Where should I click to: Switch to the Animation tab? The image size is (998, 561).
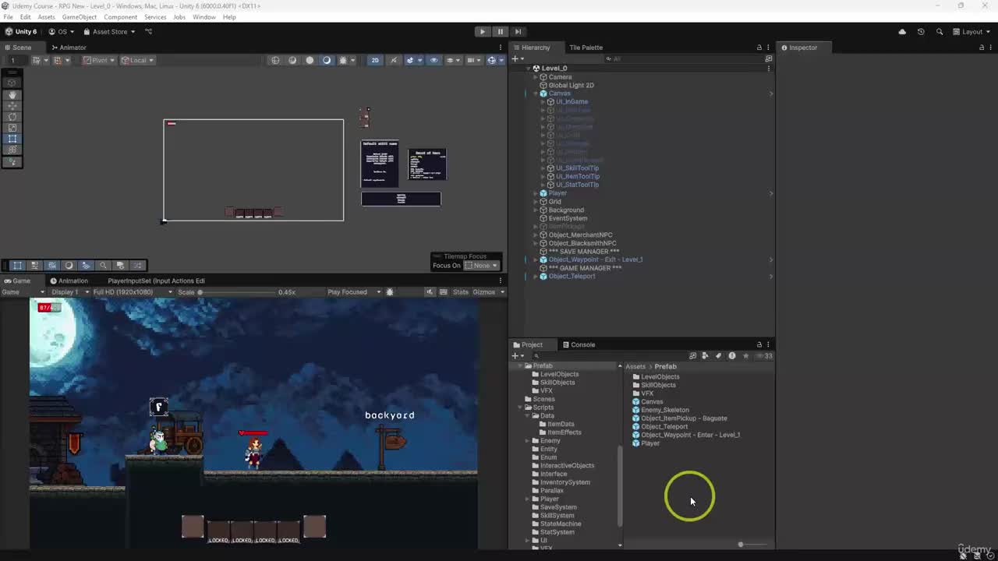(69, 280)
